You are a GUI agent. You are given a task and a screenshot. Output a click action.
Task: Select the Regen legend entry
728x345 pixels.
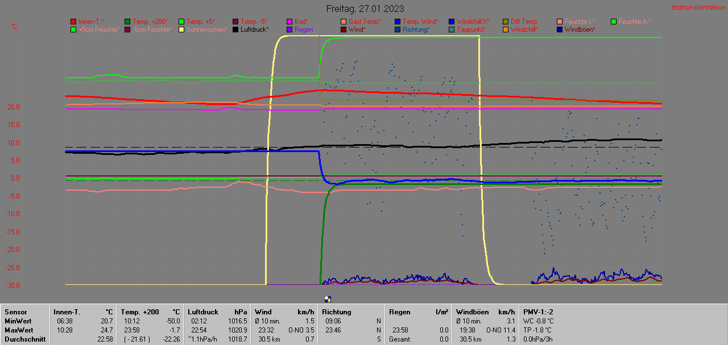click(x=304, y=30)
